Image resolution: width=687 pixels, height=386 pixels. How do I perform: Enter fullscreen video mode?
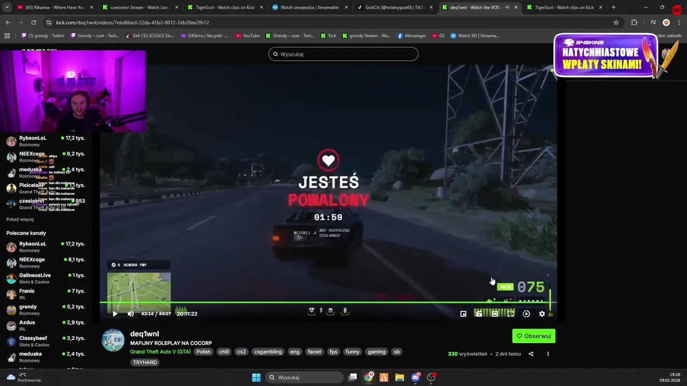510,314
